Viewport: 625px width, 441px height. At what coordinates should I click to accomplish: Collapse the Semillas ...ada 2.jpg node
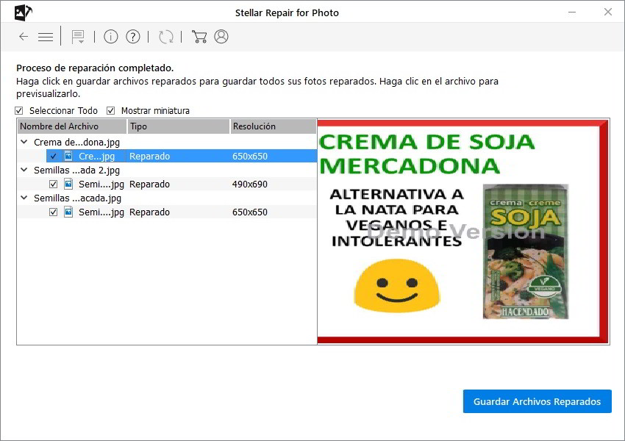(x=24, y=171)
